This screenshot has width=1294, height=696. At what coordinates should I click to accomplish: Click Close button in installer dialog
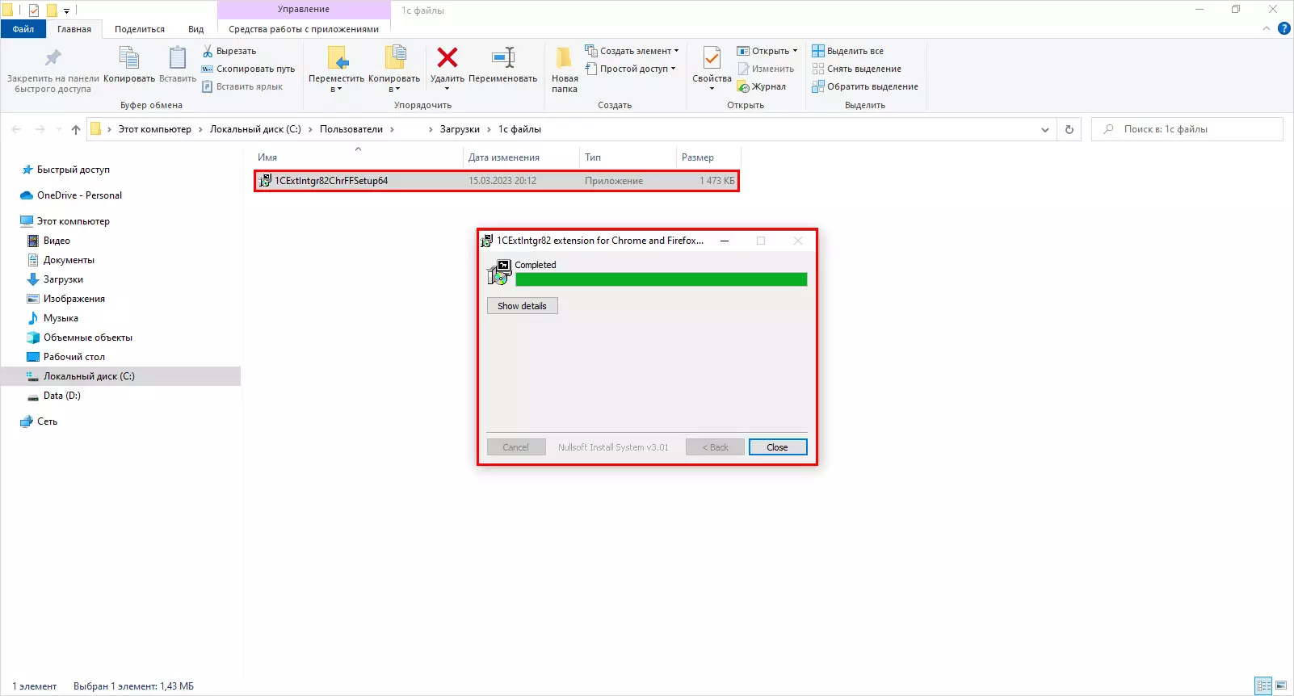pos(777,447)
